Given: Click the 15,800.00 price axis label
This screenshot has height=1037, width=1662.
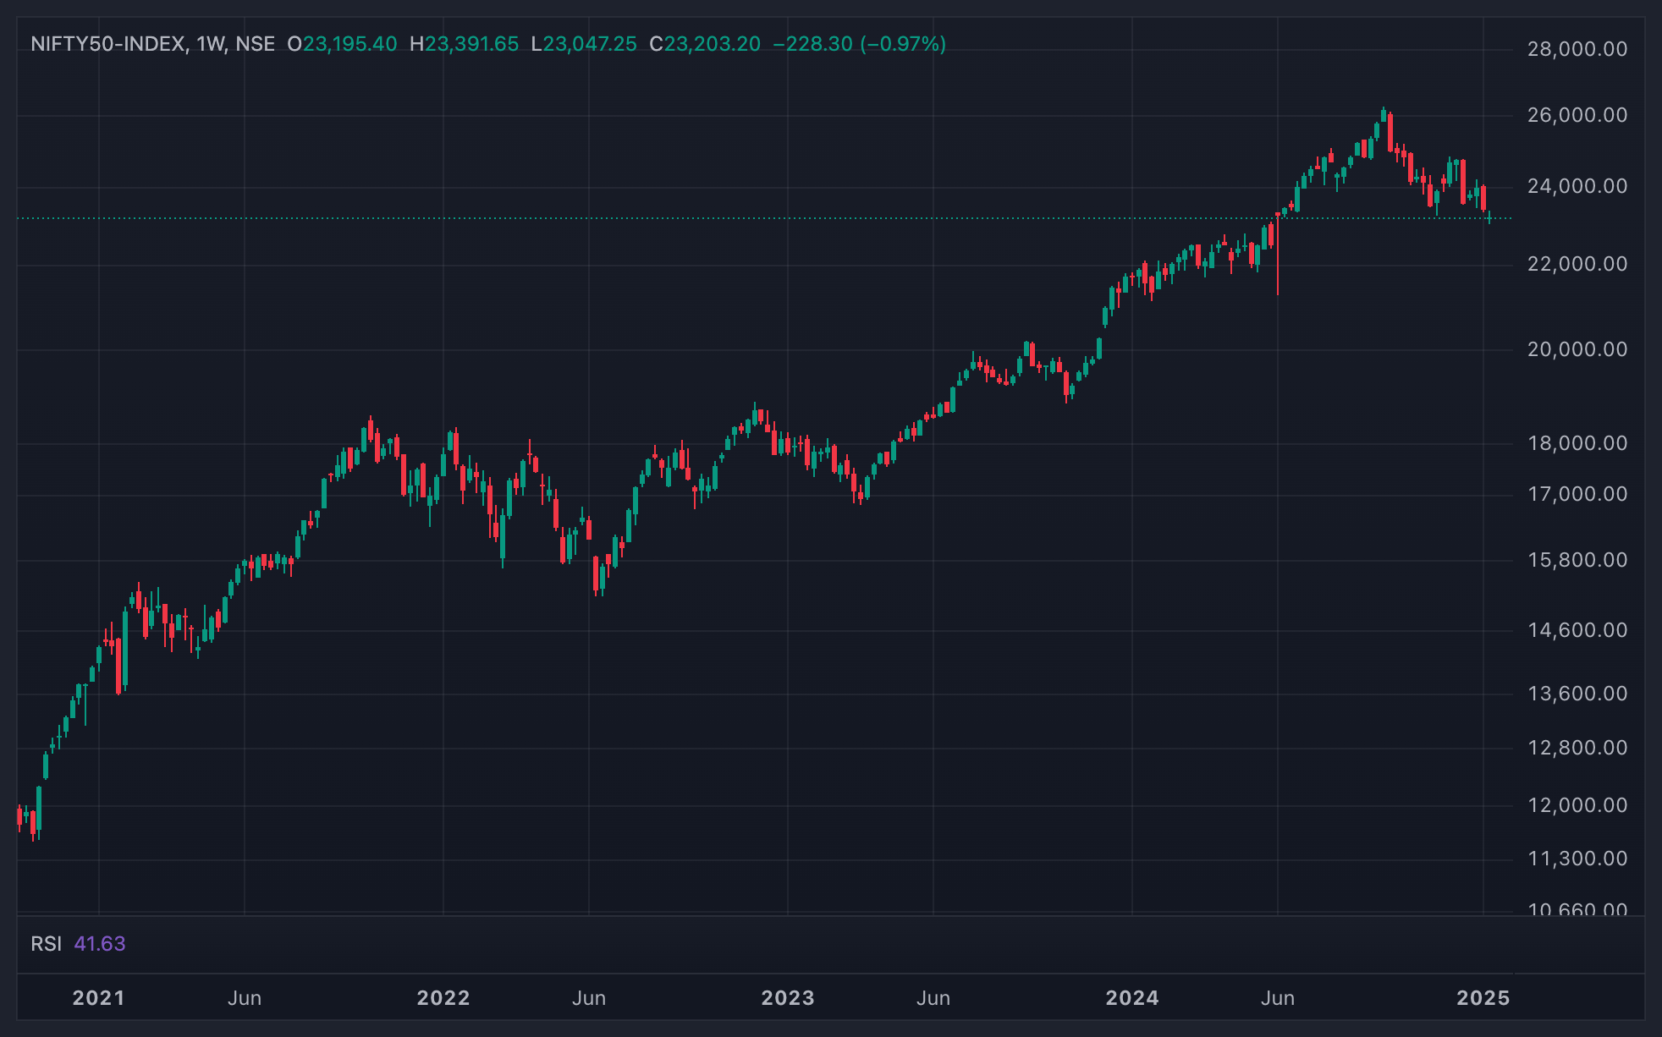Looking at the screenshot, I should click(x=1577, y=560).
